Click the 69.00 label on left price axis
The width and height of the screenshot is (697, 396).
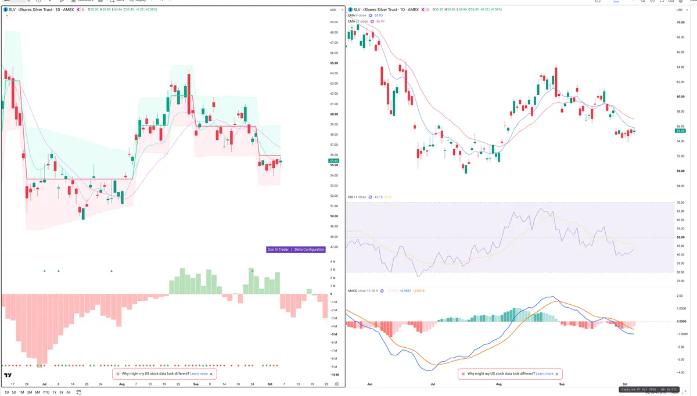tap(333, 22)
